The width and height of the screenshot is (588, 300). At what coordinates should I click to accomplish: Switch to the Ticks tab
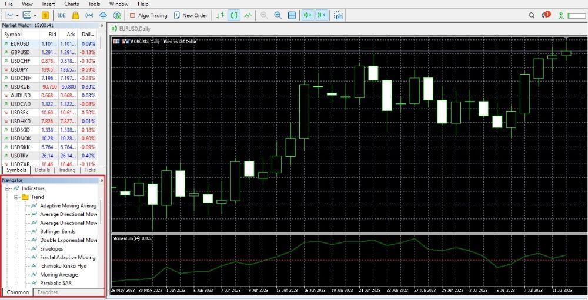coord(90,170)
